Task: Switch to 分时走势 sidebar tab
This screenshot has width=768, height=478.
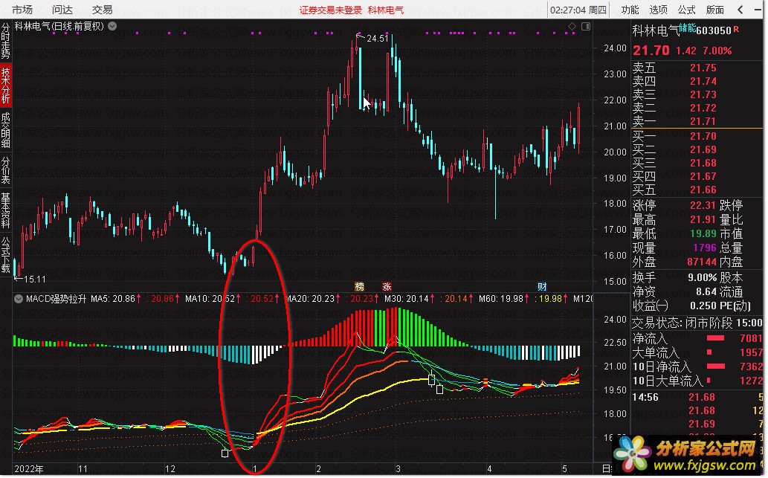Action: [5, 41]
